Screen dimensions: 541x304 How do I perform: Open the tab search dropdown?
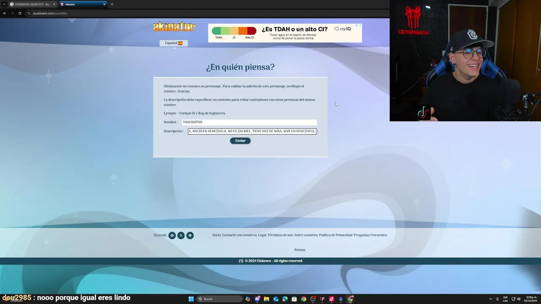[x=4, y=4]
